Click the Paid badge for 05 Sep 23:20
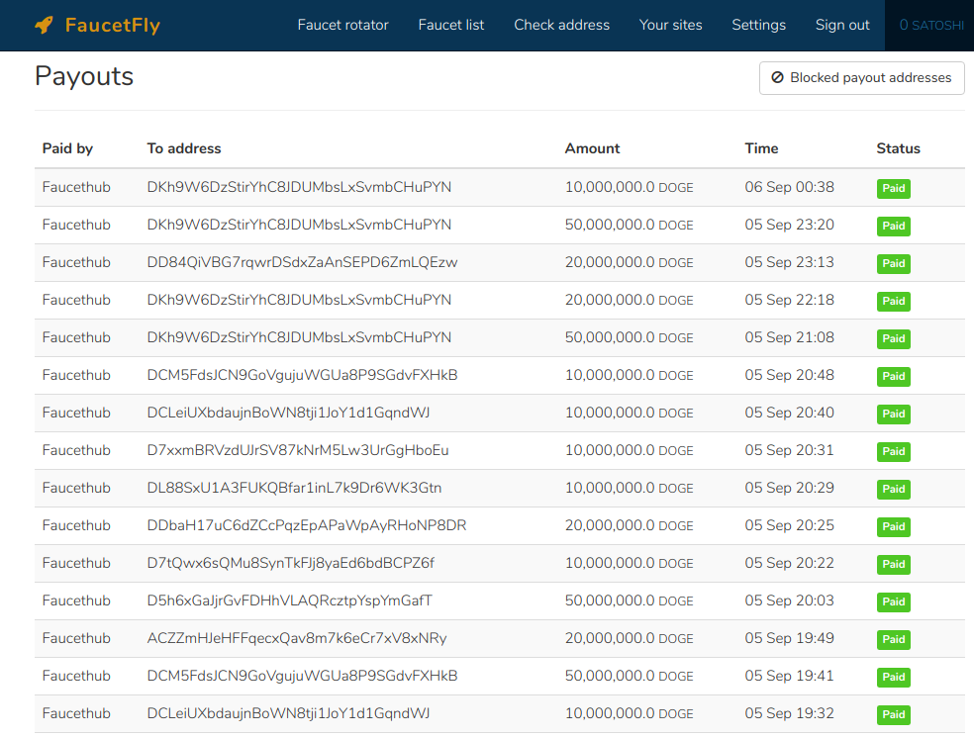 [x=893, y=226]
